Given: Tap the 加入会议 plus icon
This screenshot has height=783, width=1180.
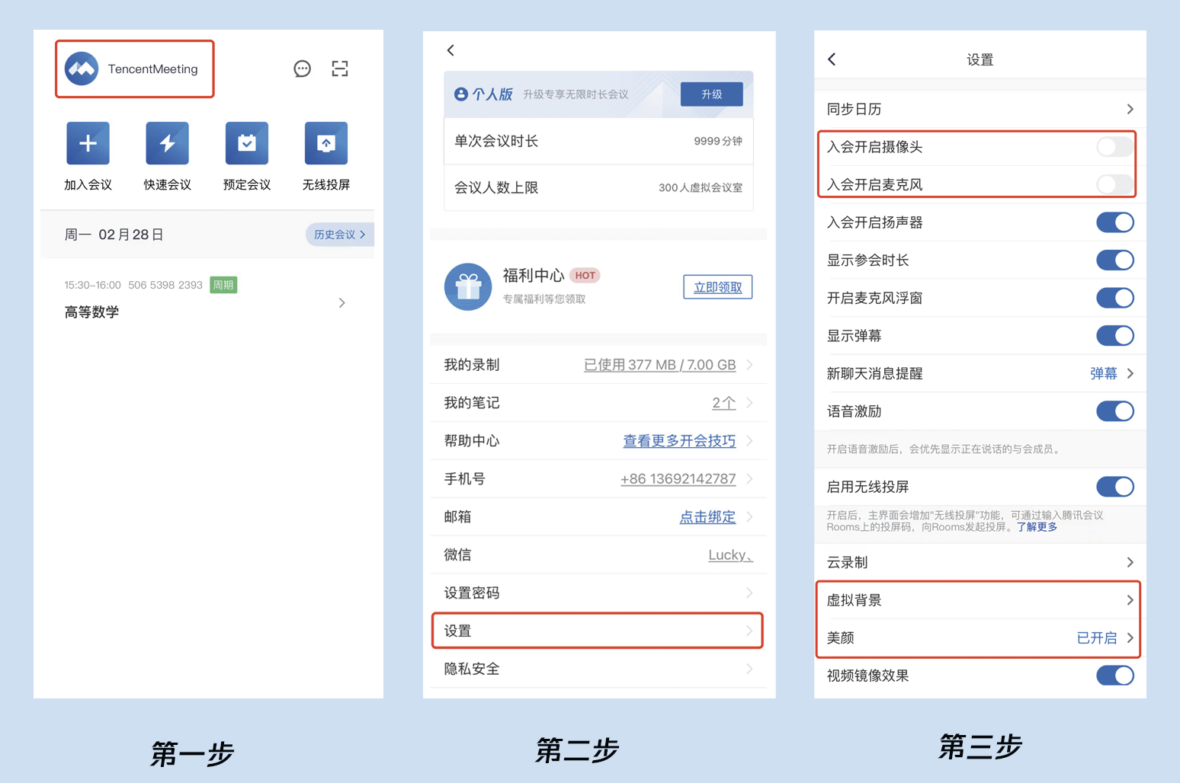Looking at the screenshot, I should (88, 143).
